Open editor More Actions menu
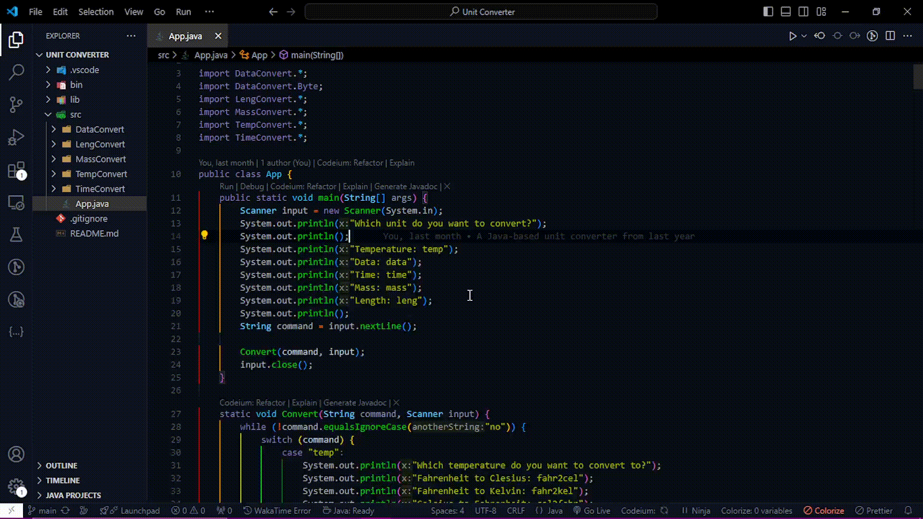Image resolution: width=923 pixels, height=519 pixels. pos(908,36)
